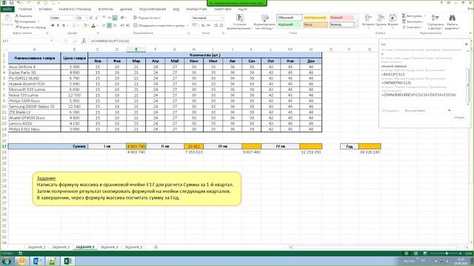The width and height of the screenshot is (474, 266).
Task: Open the ФАЙЛ tab
Action: click(x=7, y=10)
